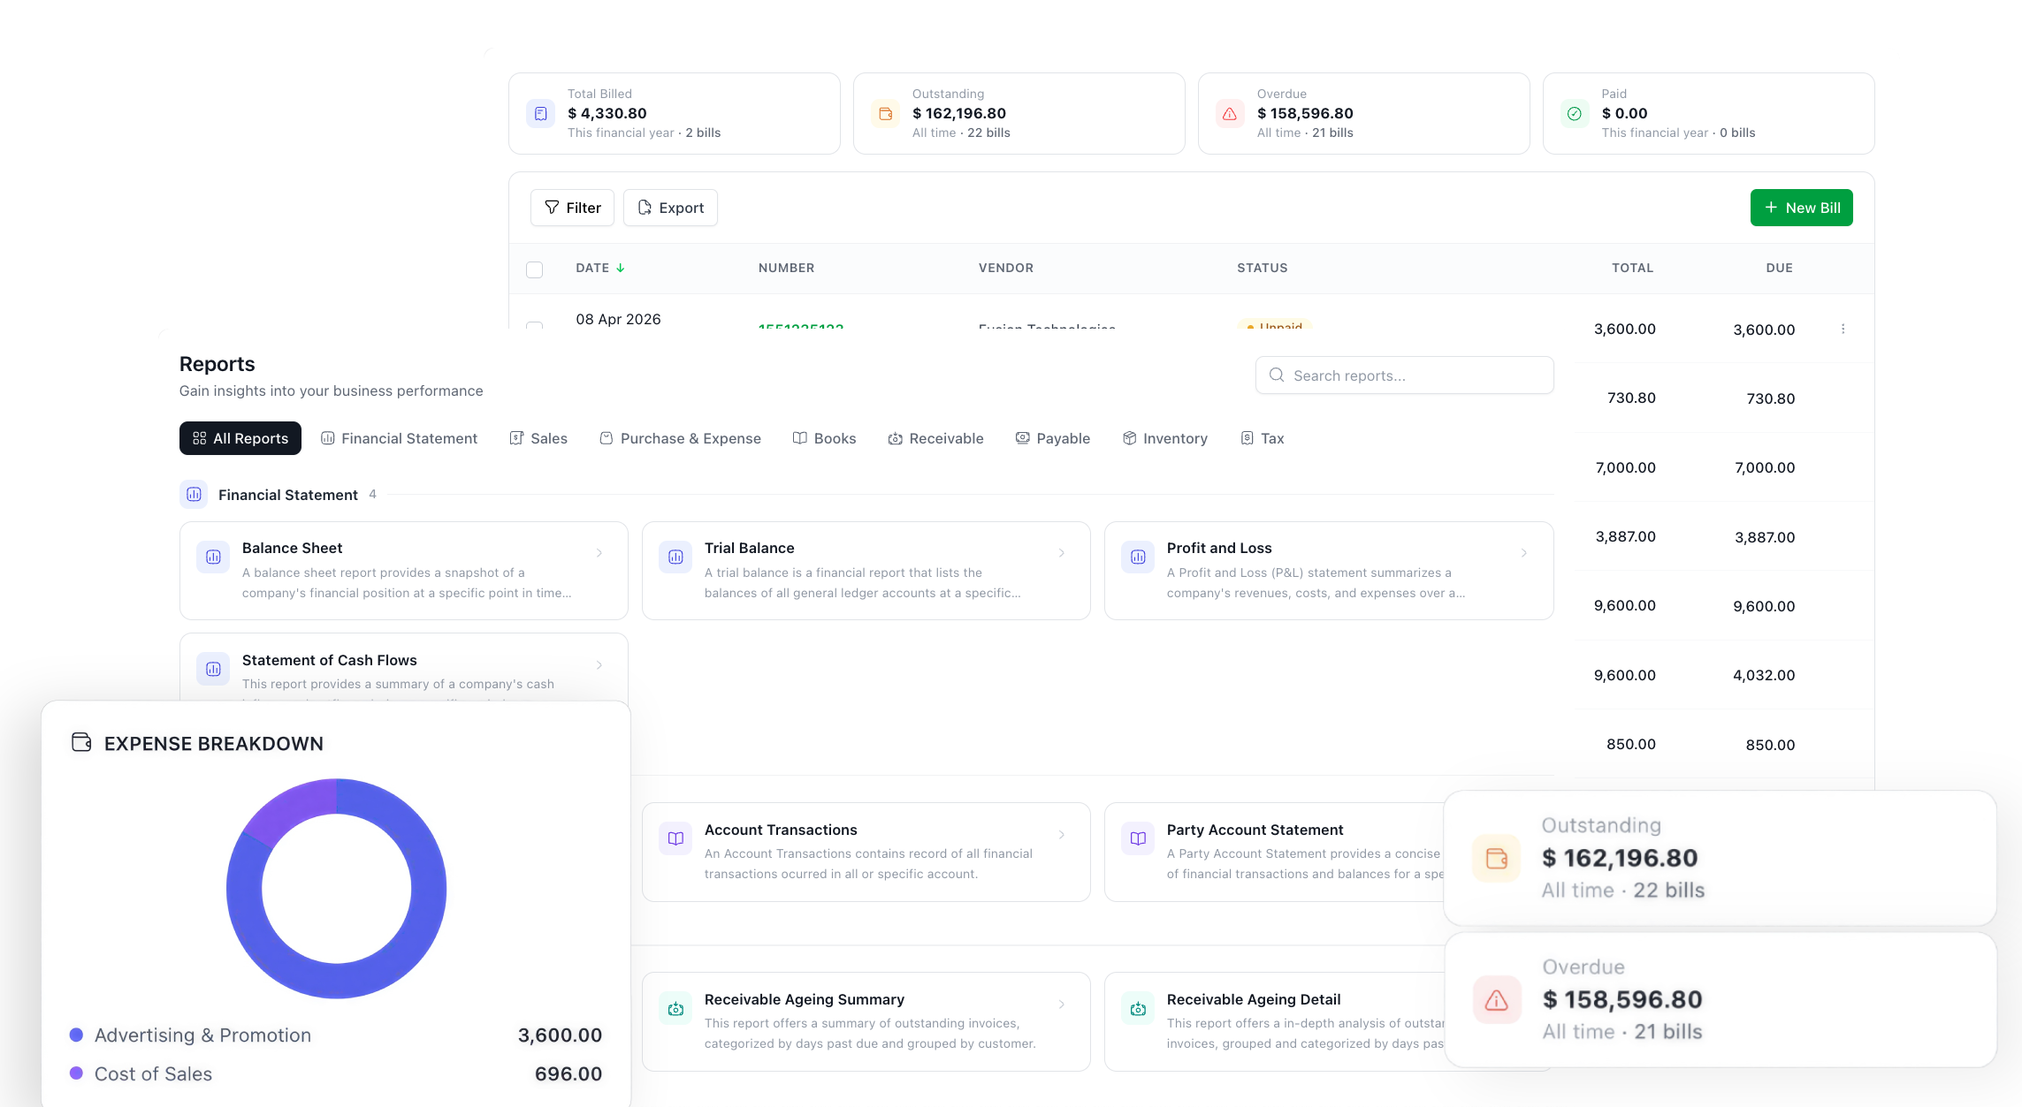Click the Total Billed invoice icon
The height and width of the screenshot is (1107, 2022).
click(540, 113)
